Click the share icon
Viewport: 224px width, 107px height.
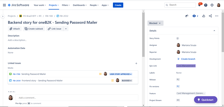coord(210,16)
